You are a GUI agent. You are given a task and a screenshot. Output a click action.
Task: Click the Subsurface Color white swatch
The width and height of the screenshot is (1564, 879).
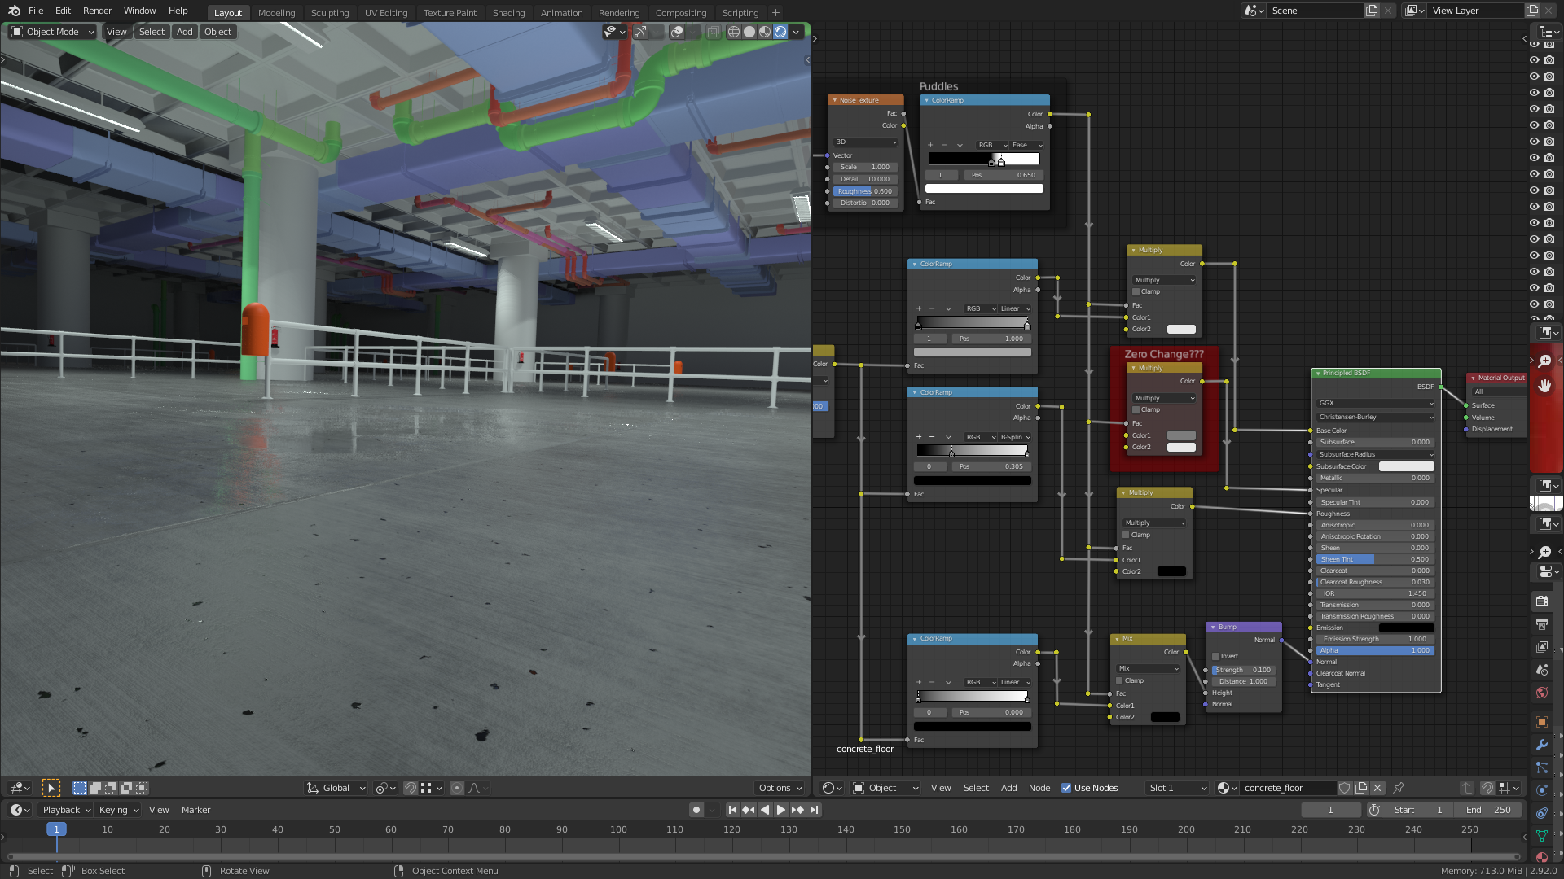tap(1406, 466)
